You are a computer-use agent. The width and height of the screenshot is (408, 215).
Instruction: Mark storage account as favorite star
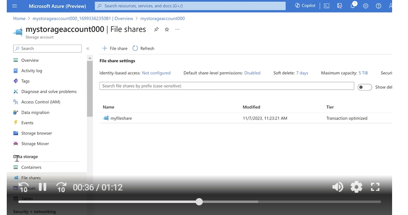[167, 29]
